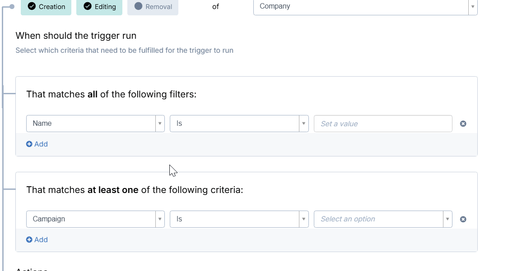
Task: Click the Set a value input field
Action: (383, 124)
